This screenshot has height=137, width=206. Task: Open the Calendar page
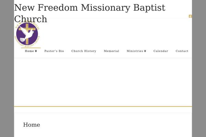pos(161,51)
